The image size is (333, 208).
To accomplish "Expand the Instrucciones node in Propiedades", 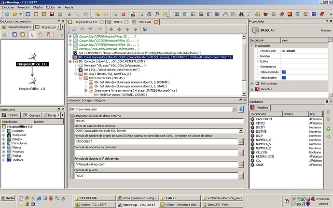I will (x=252, y=83).
